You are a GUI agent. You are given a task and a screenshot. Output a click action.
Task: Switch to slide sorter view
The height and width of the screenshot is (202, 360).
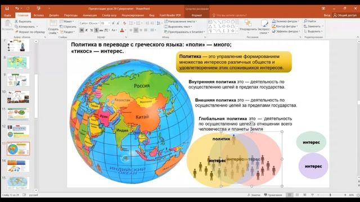coord(297,195)
